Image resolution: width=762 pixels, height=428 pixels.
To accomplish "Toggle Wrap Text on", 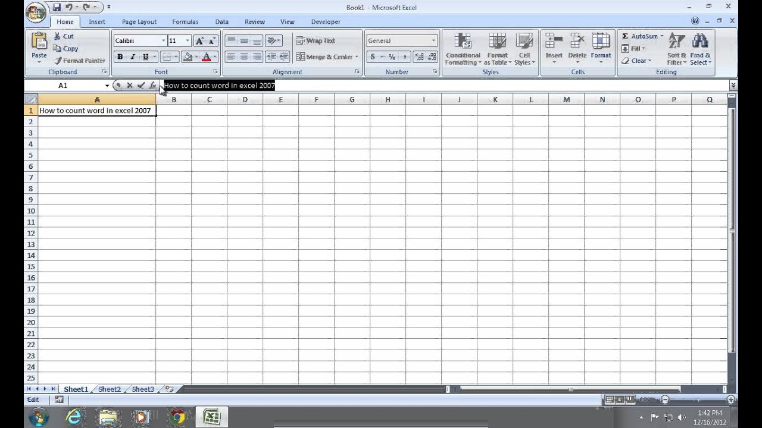I will tap(316, 41).
